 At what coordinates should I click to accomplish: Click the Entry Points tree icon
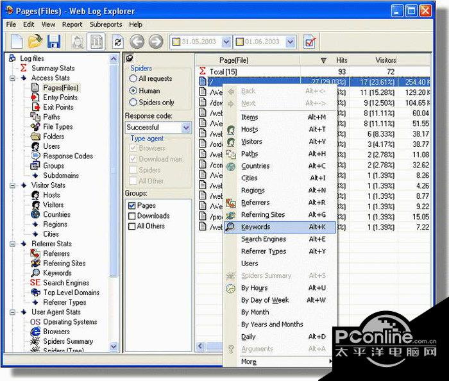coord(35,97)
